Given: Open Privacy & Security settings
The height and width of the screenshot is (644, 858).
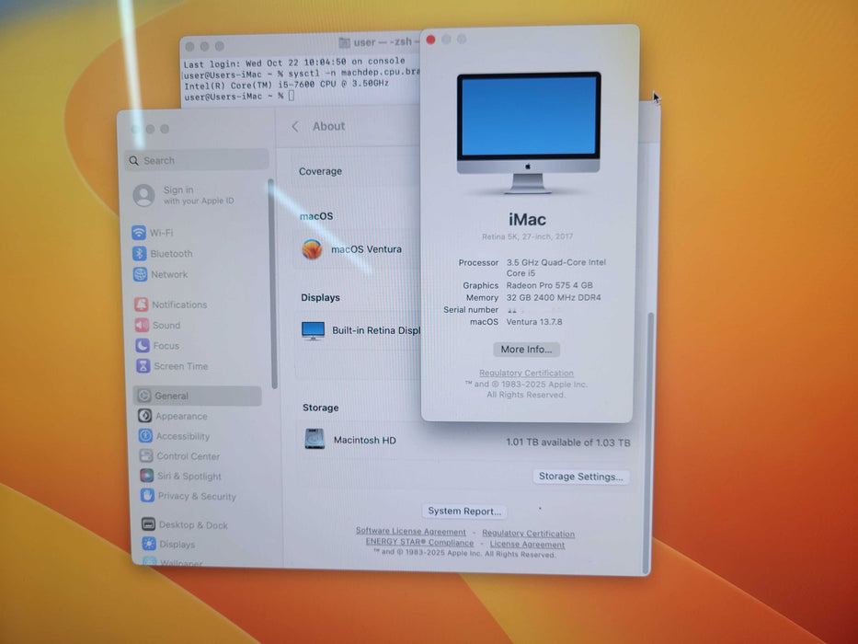Looking at the screenshot, I should point(196,496).
